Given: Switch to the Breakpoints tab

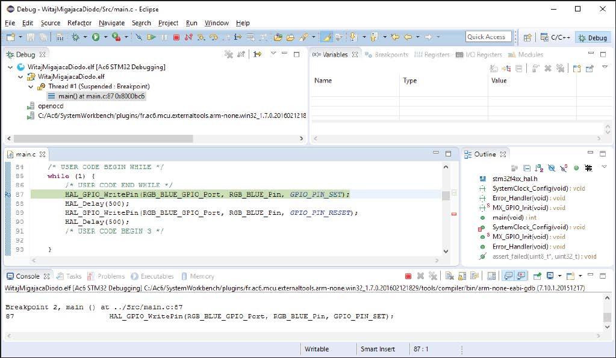Looking at the screenshot, I should [387, 55].
